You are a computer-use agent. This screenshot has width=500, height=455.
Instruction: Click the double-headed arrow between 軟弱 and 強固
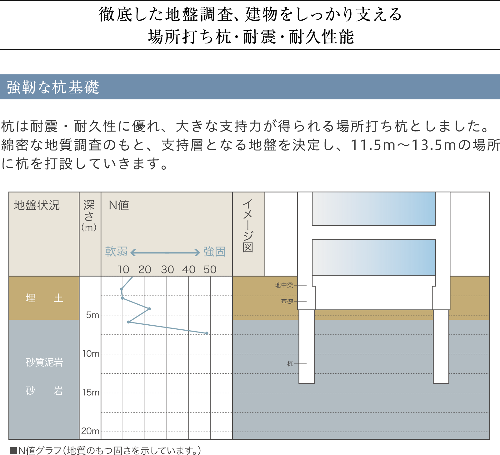coord(165,252)
